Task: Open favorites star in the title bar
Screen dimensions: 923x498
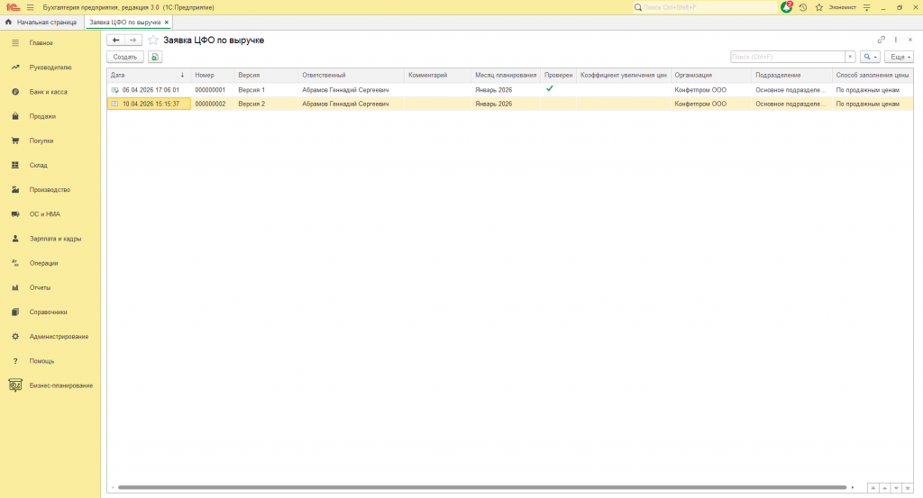Action: point(818,7)
